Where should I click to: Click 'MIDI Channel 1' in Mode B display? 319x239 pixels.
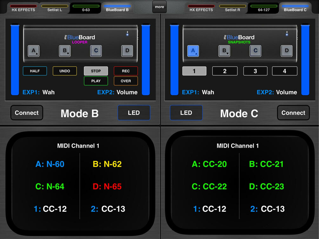click(78, 146)
